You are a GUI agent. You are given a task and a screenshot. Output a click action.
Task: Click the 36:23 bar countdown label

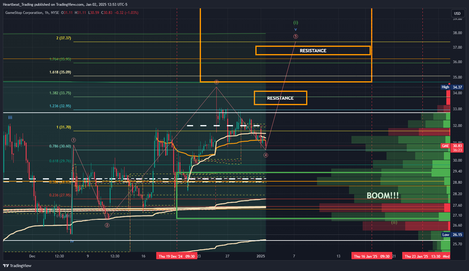coord(457,150)
